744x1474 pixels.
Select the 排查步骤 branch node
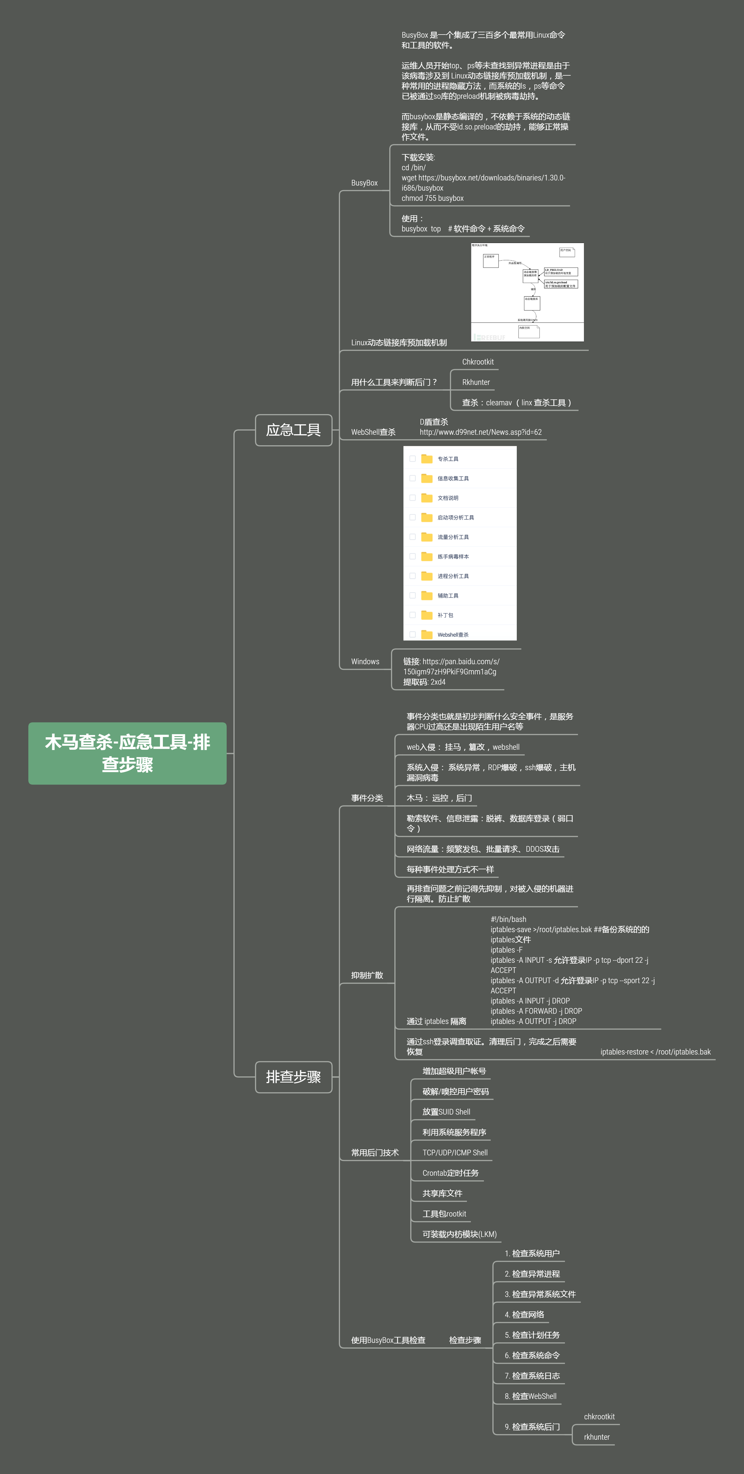(x=294, y=1077)
